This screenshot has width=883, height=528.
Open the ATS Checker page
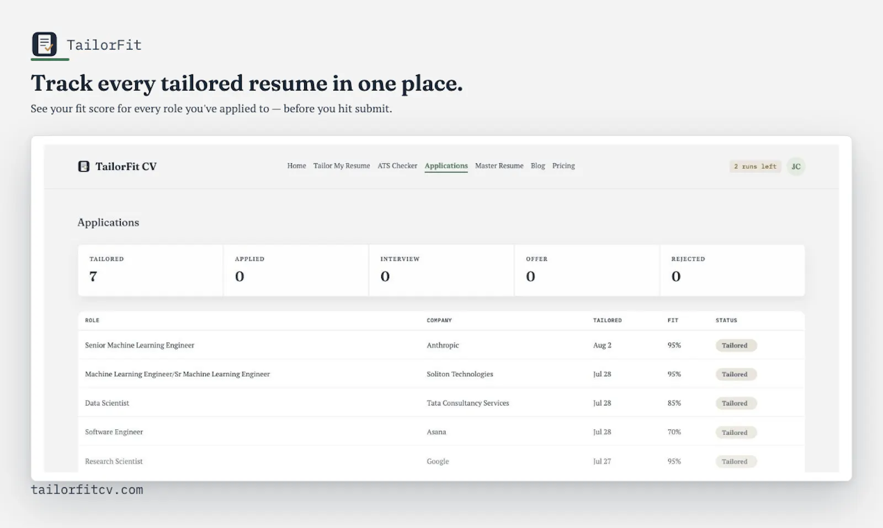click(397, 166)
